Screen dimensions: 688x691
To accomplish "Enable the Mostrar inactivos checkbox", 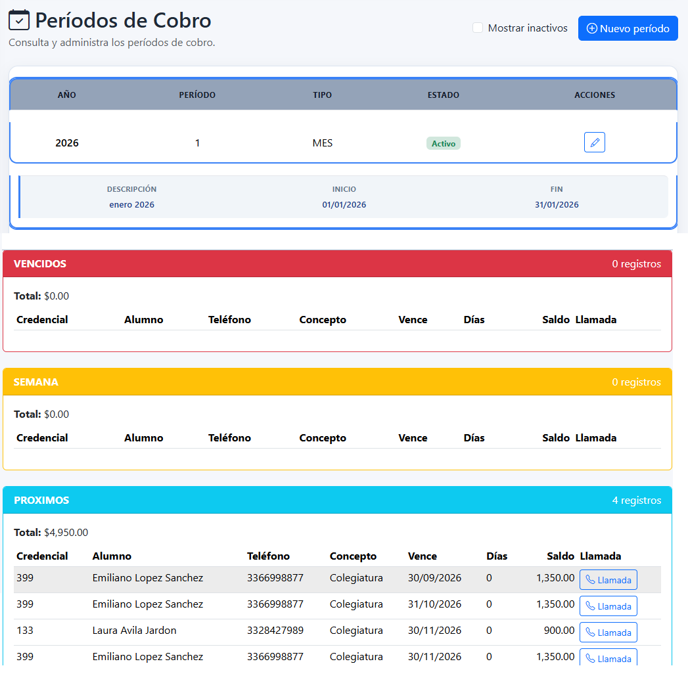I will click(477, 28).
